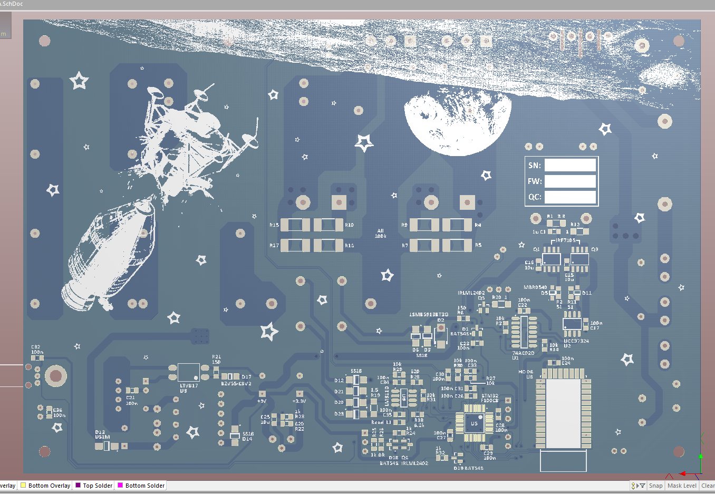Switch to the Bottom Overlay layer tab
Image resolution: width=715 pixels, height=494 pixels.
click(x=49, y=486)
